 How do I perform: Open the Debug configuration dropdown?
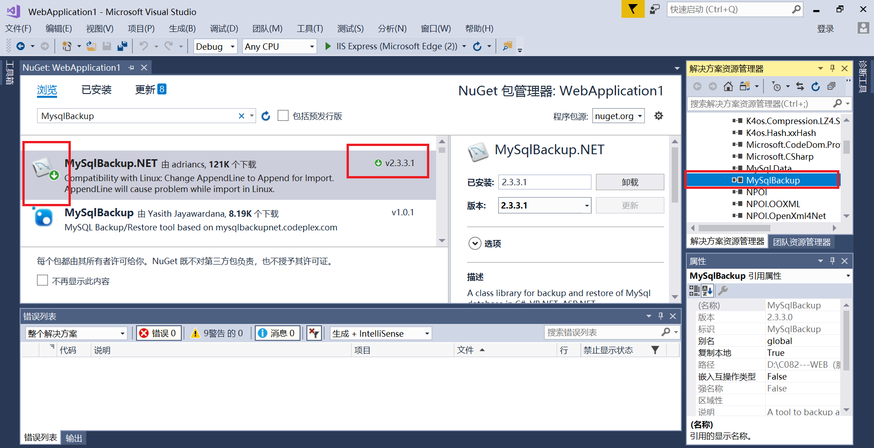coord(216,47)
